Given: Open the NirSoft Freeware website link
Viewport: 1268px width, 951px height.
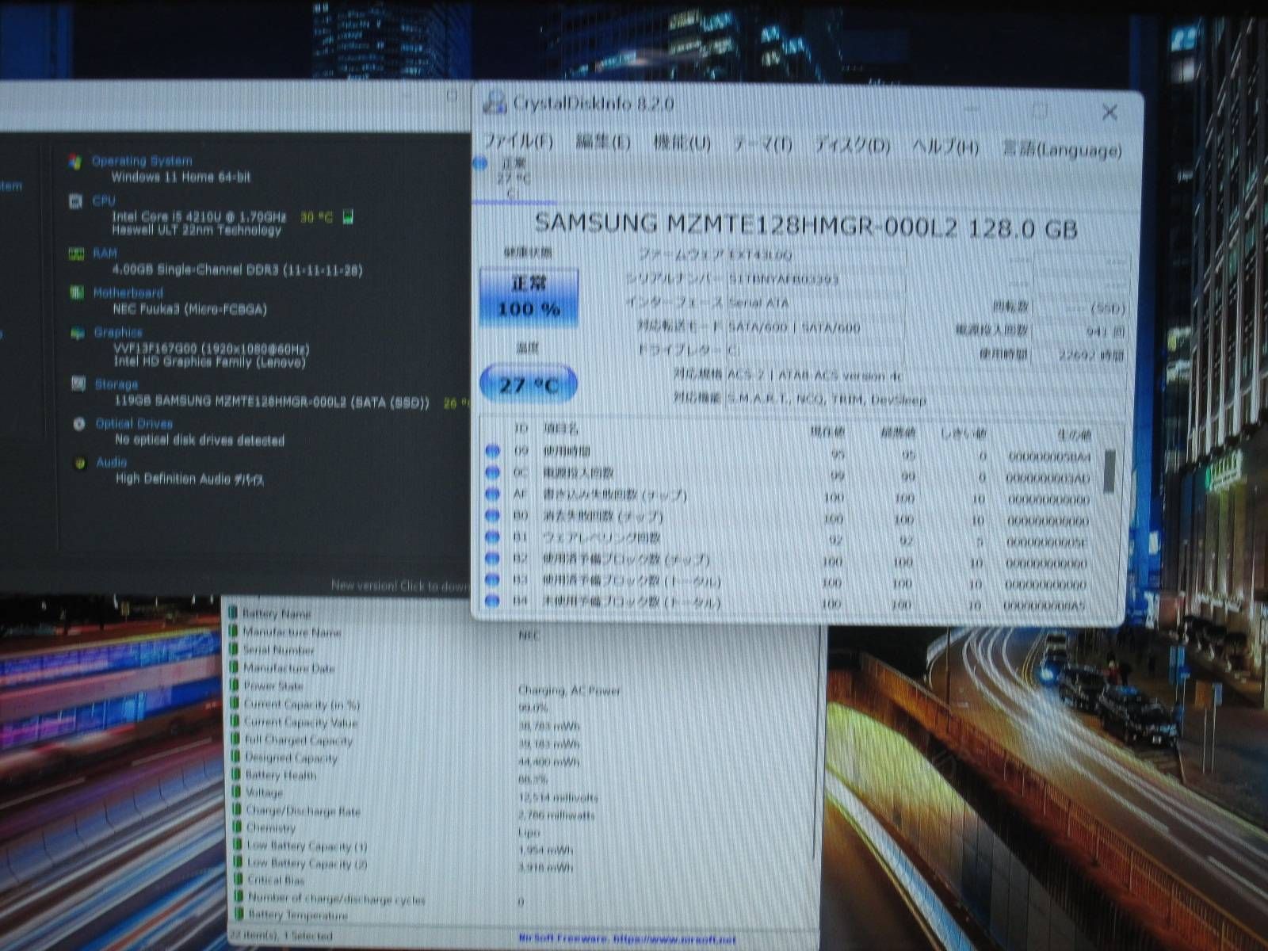Looking at the screenshot, I should (x=627, y=939).
